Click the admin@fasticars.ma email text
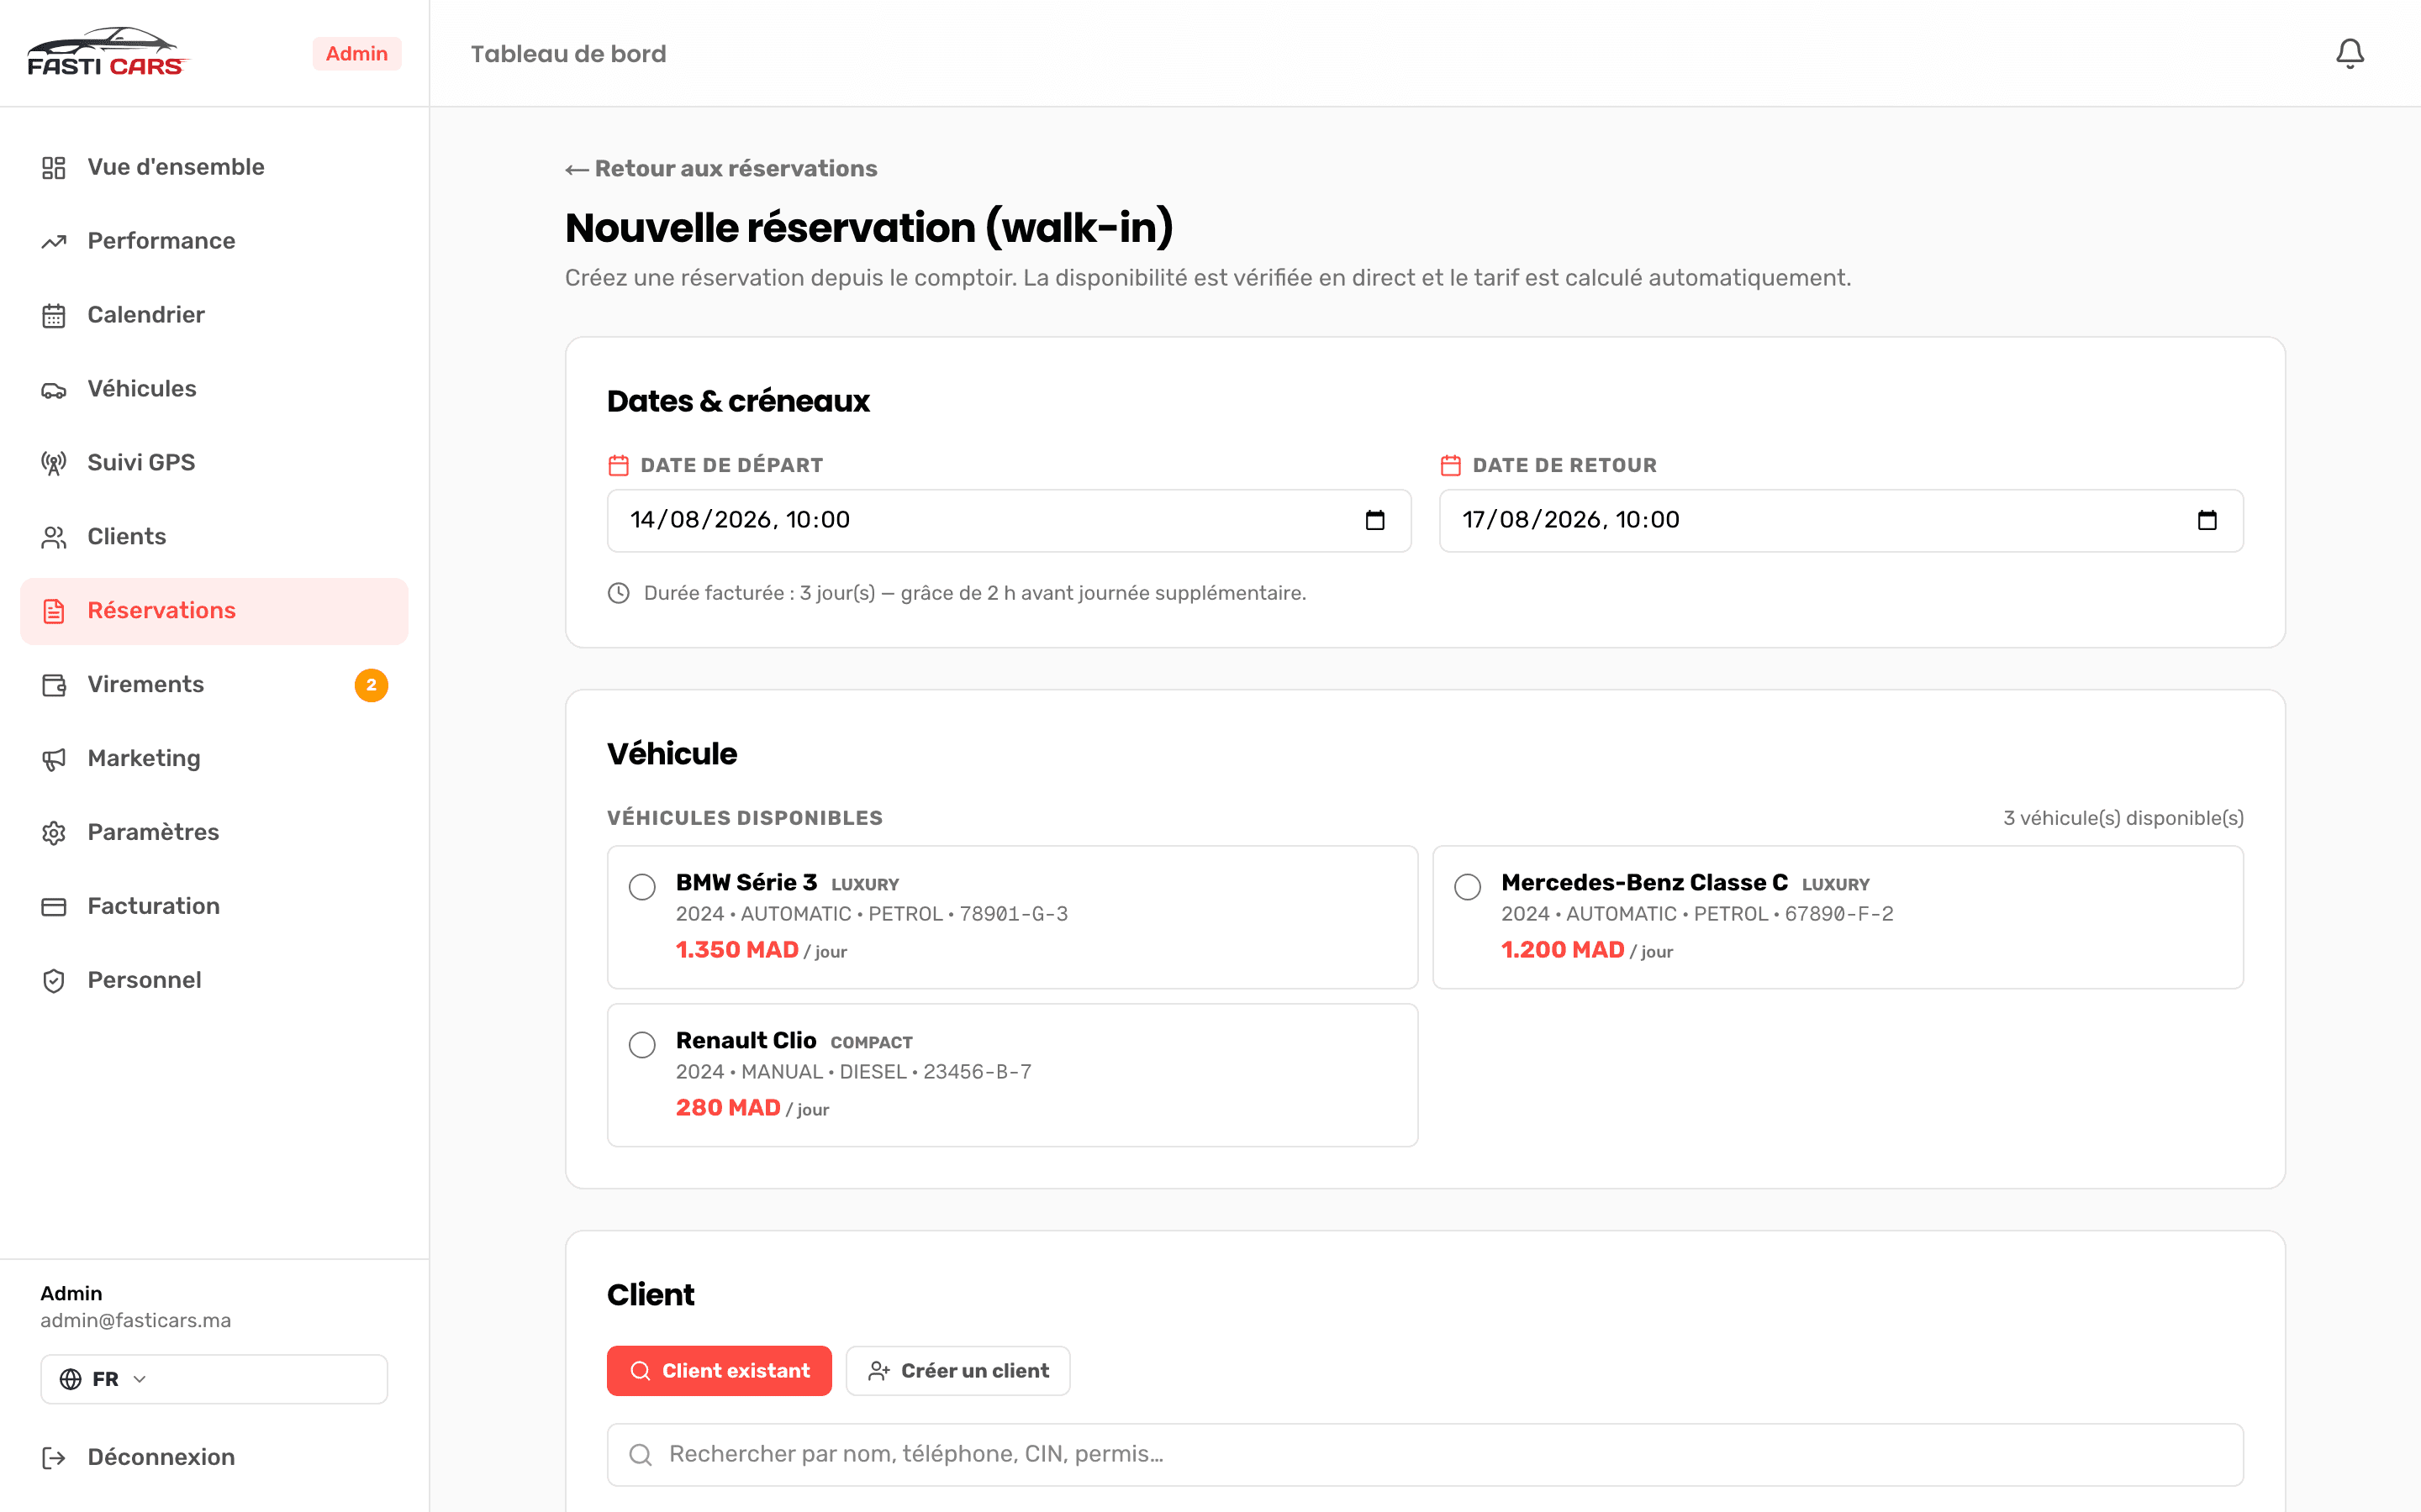2421x1512 pixels. pos(136,1321)
